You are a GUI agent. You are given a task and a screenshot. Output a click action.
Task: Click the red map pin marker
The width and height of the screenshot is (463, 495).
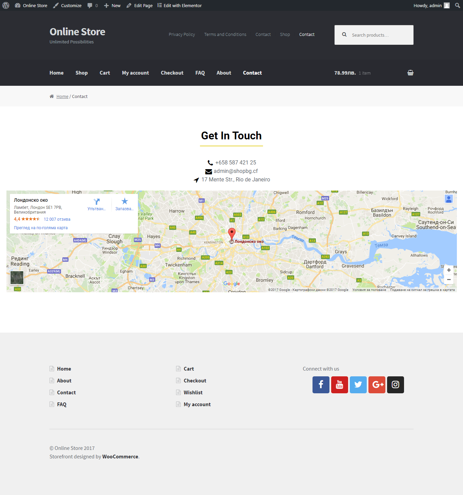point(232,234)
